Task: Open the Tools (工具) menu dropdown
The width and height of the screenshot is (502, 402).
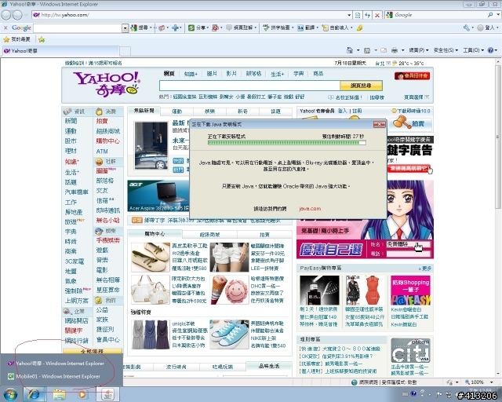Action: point(474,50)
